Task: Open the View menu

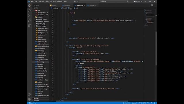Action: coord(47,2)
